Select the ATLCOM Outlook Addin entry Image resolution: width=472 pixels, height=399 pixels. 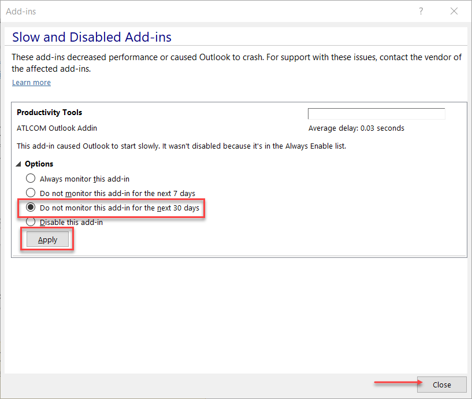coord(57,128)
